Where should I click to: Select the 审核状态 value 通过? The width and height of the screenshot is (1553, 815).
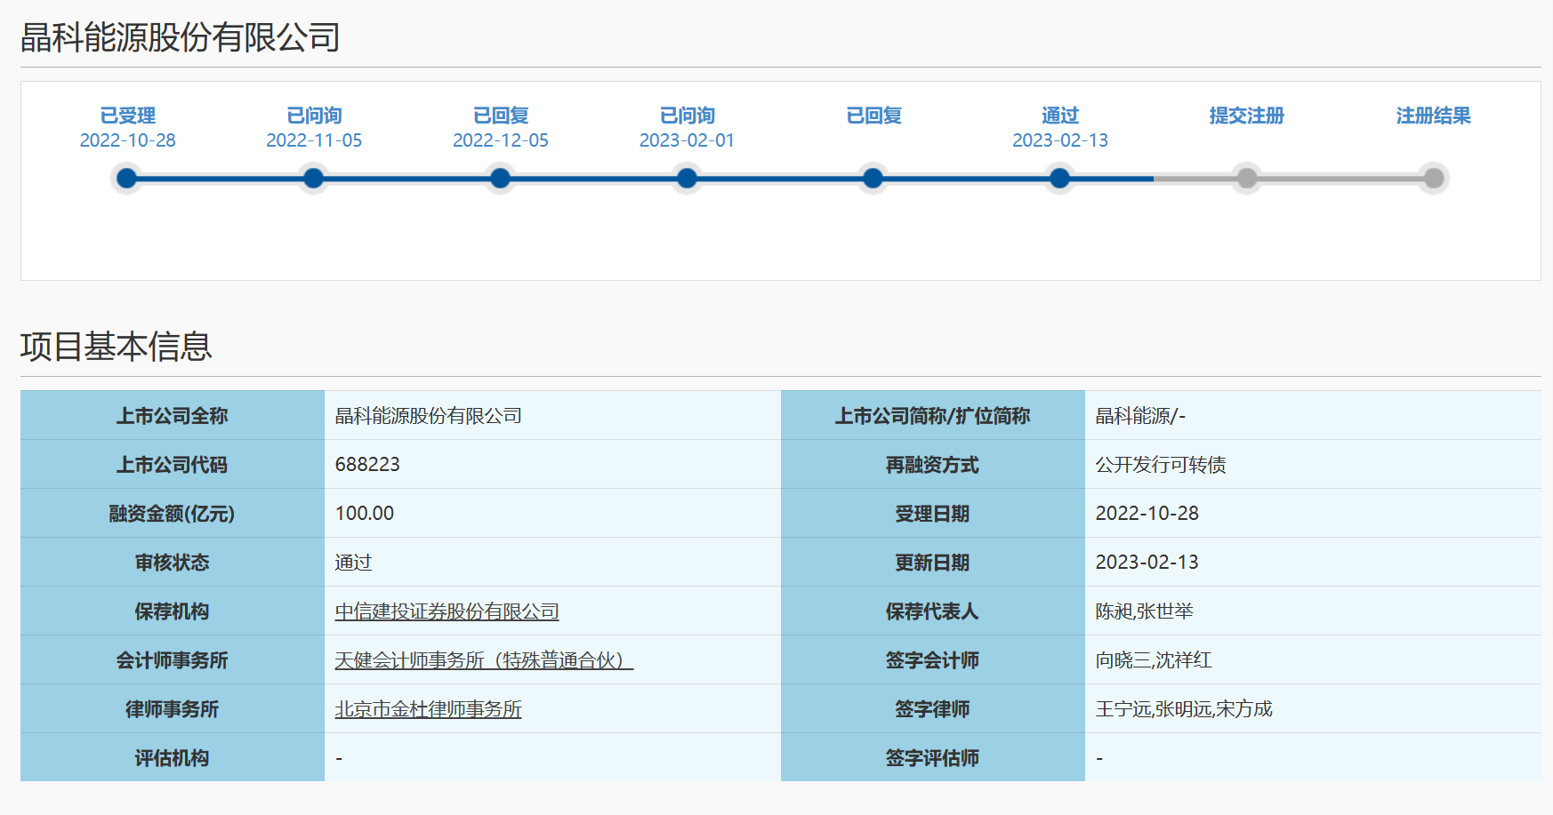pyautogui.click(x=353, y=563)
